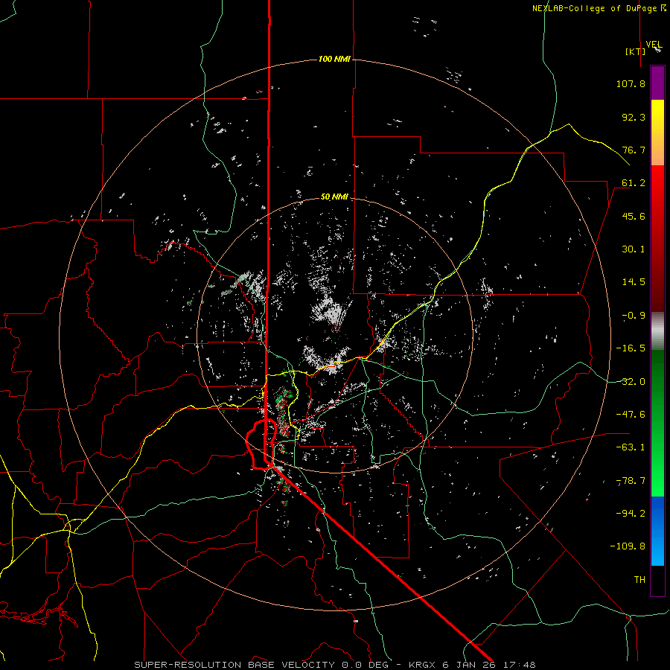670x670 pixels.
Task: Select the 107.8 legend value
Action: click(x=631, y=83)
